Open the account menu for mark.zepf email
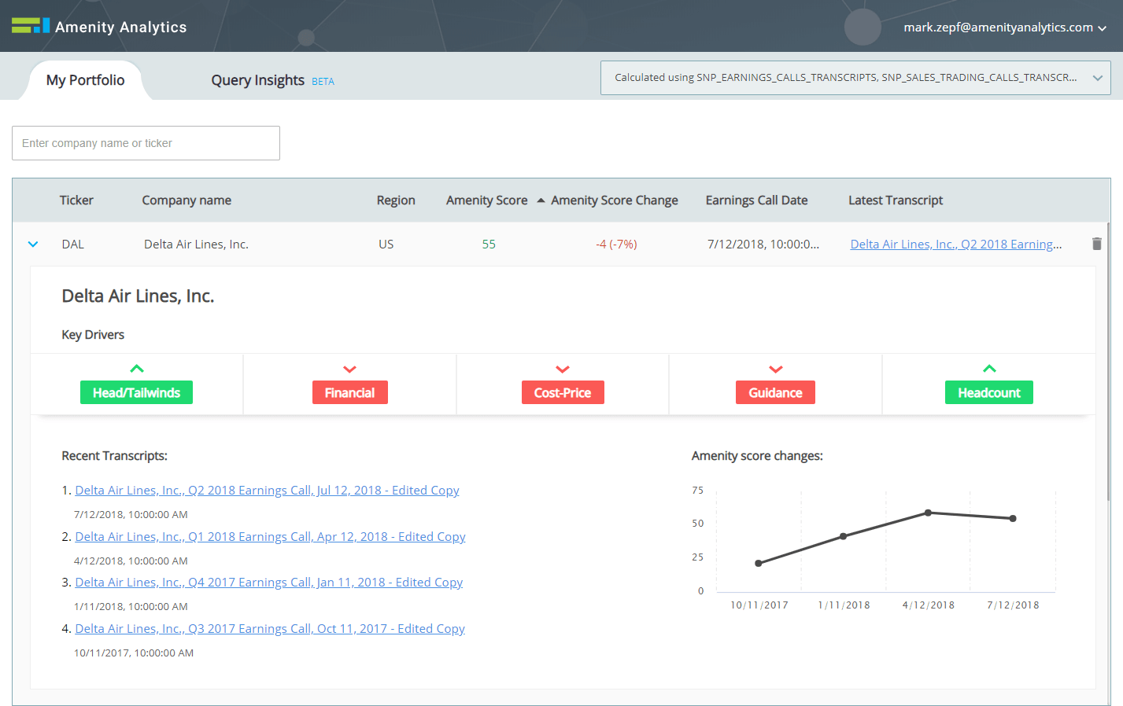This screenshot has width=1123, height=706. (x=1005, y=28)
